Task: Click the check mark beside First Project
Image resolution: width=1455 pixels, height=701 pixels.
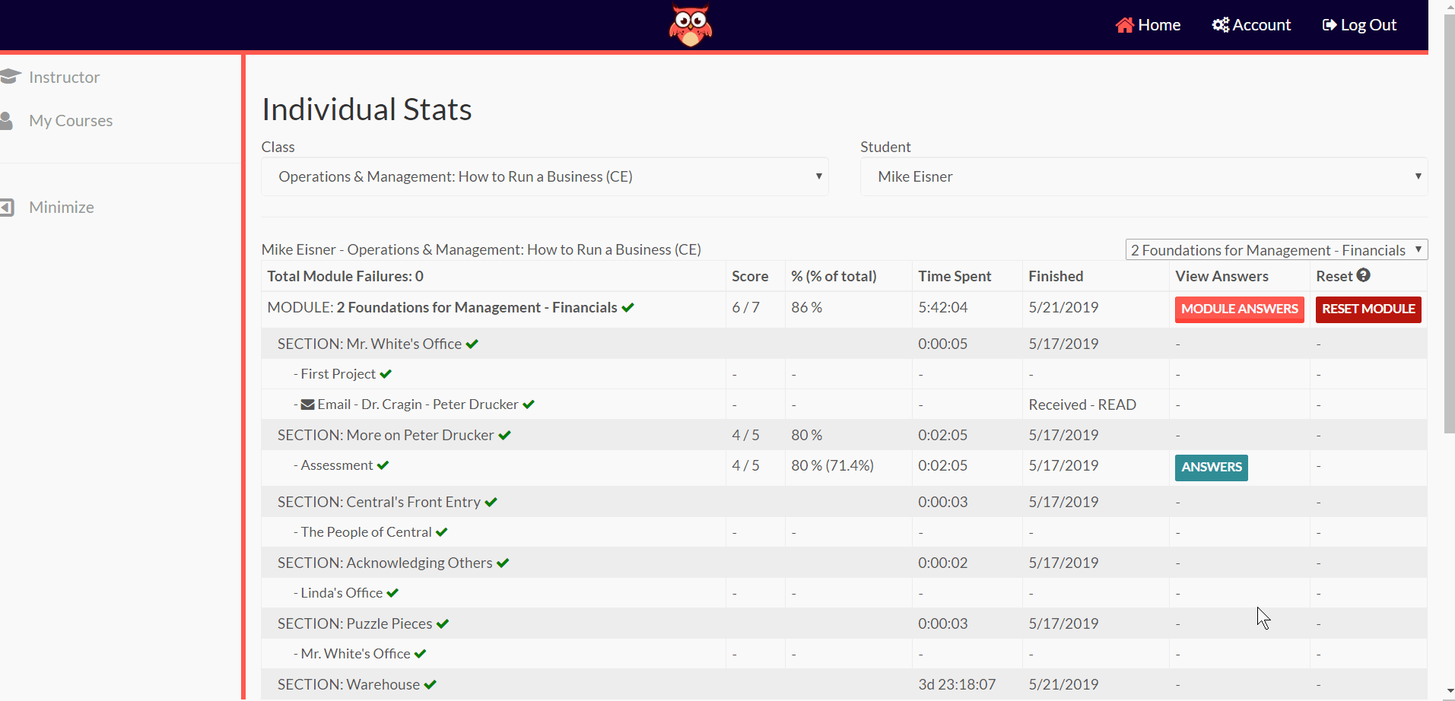Action: (x=386, y=374)
